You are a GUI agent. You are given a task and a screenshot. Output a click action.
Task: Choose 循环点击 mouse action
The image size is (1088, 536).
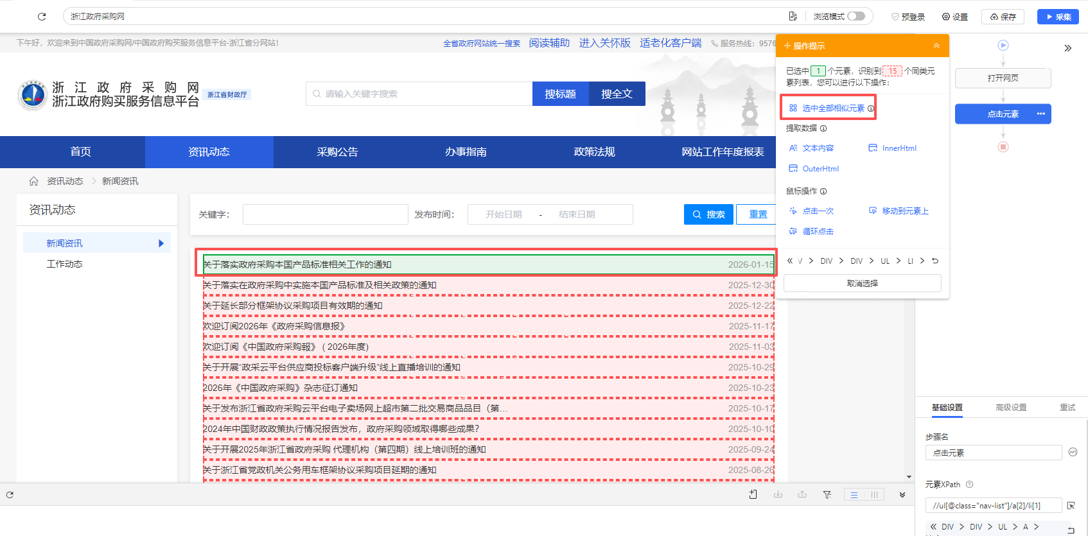(x=811, y=231)
